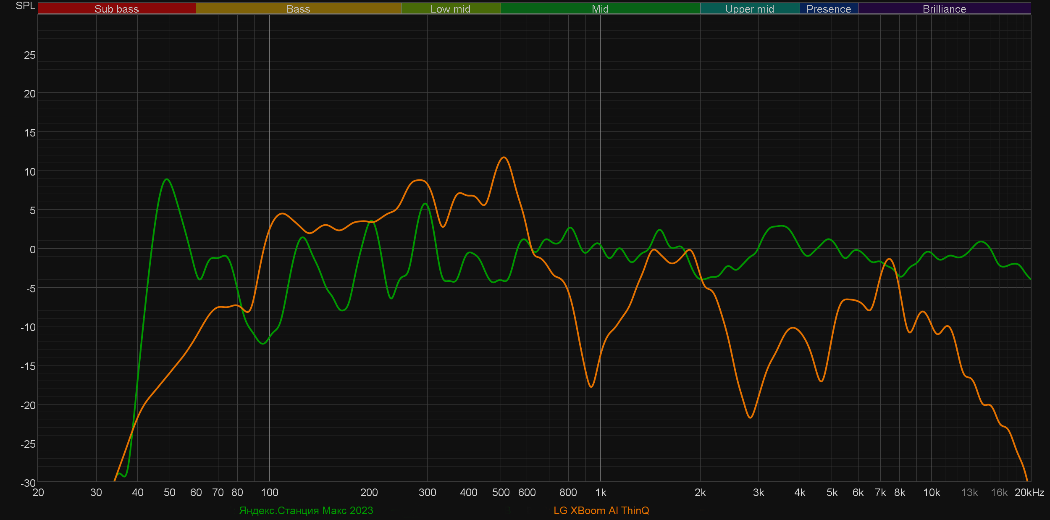Click green curve's peak near 50 Hz
Image resolution: width=1050 pixels, height=520 pixels.
tap(167, 179)
